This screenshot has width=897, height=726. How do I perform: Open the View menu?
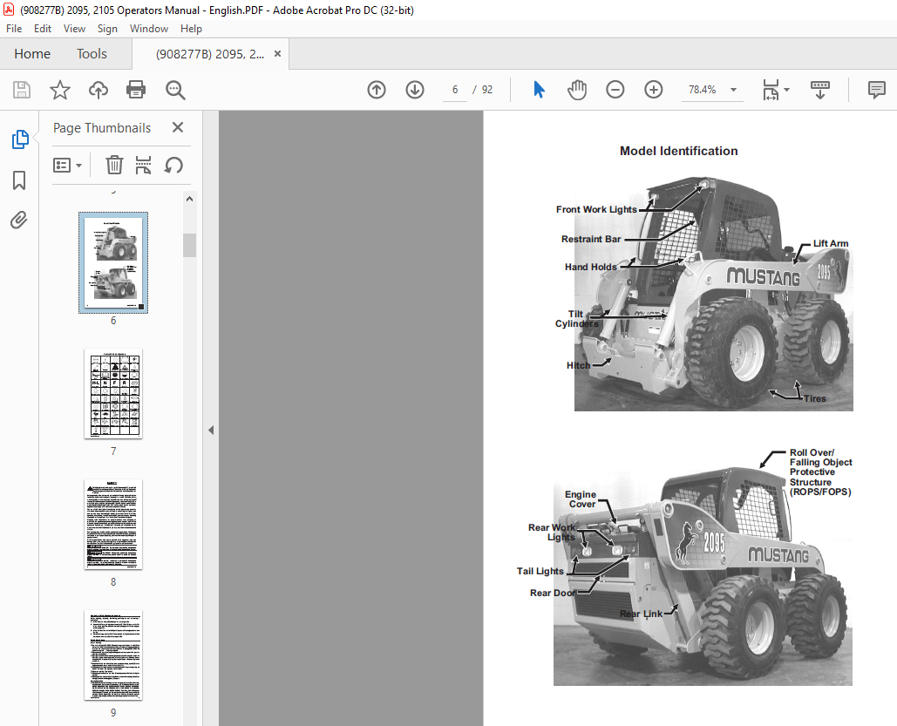pyautogui.click(x=74, y=29)
